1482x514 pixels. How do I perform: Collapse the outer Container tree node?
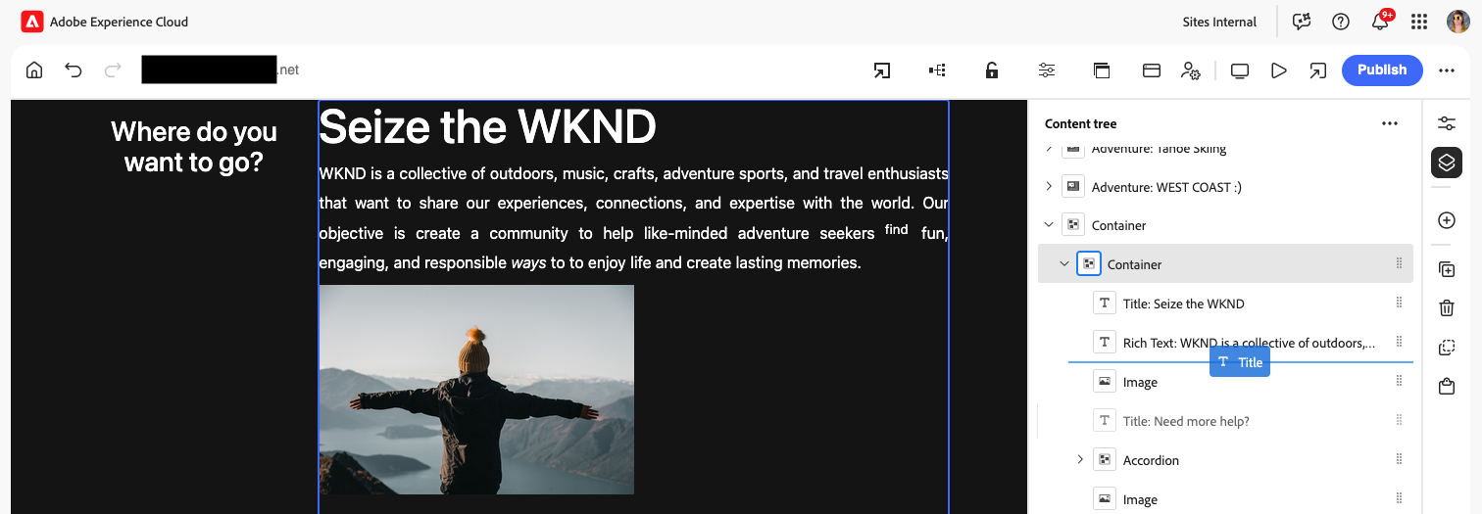[x=1049, y=225]
